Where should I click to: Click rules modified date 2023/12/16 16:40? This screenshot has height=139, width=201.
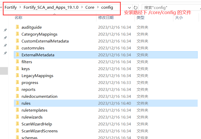point(115,103)
